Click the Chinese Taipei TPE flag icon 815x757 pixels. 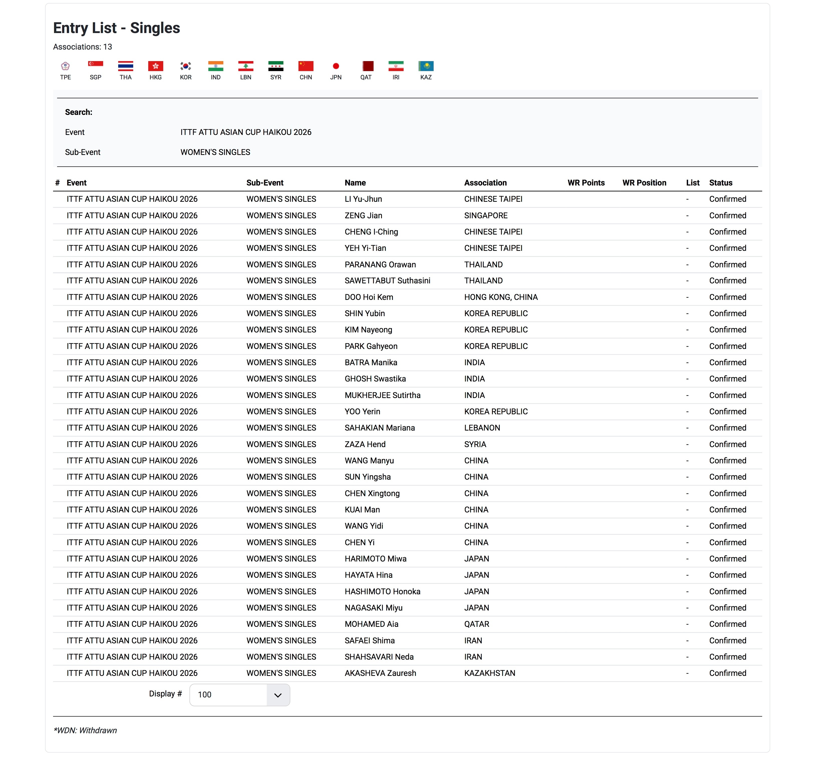coord(65,66)
